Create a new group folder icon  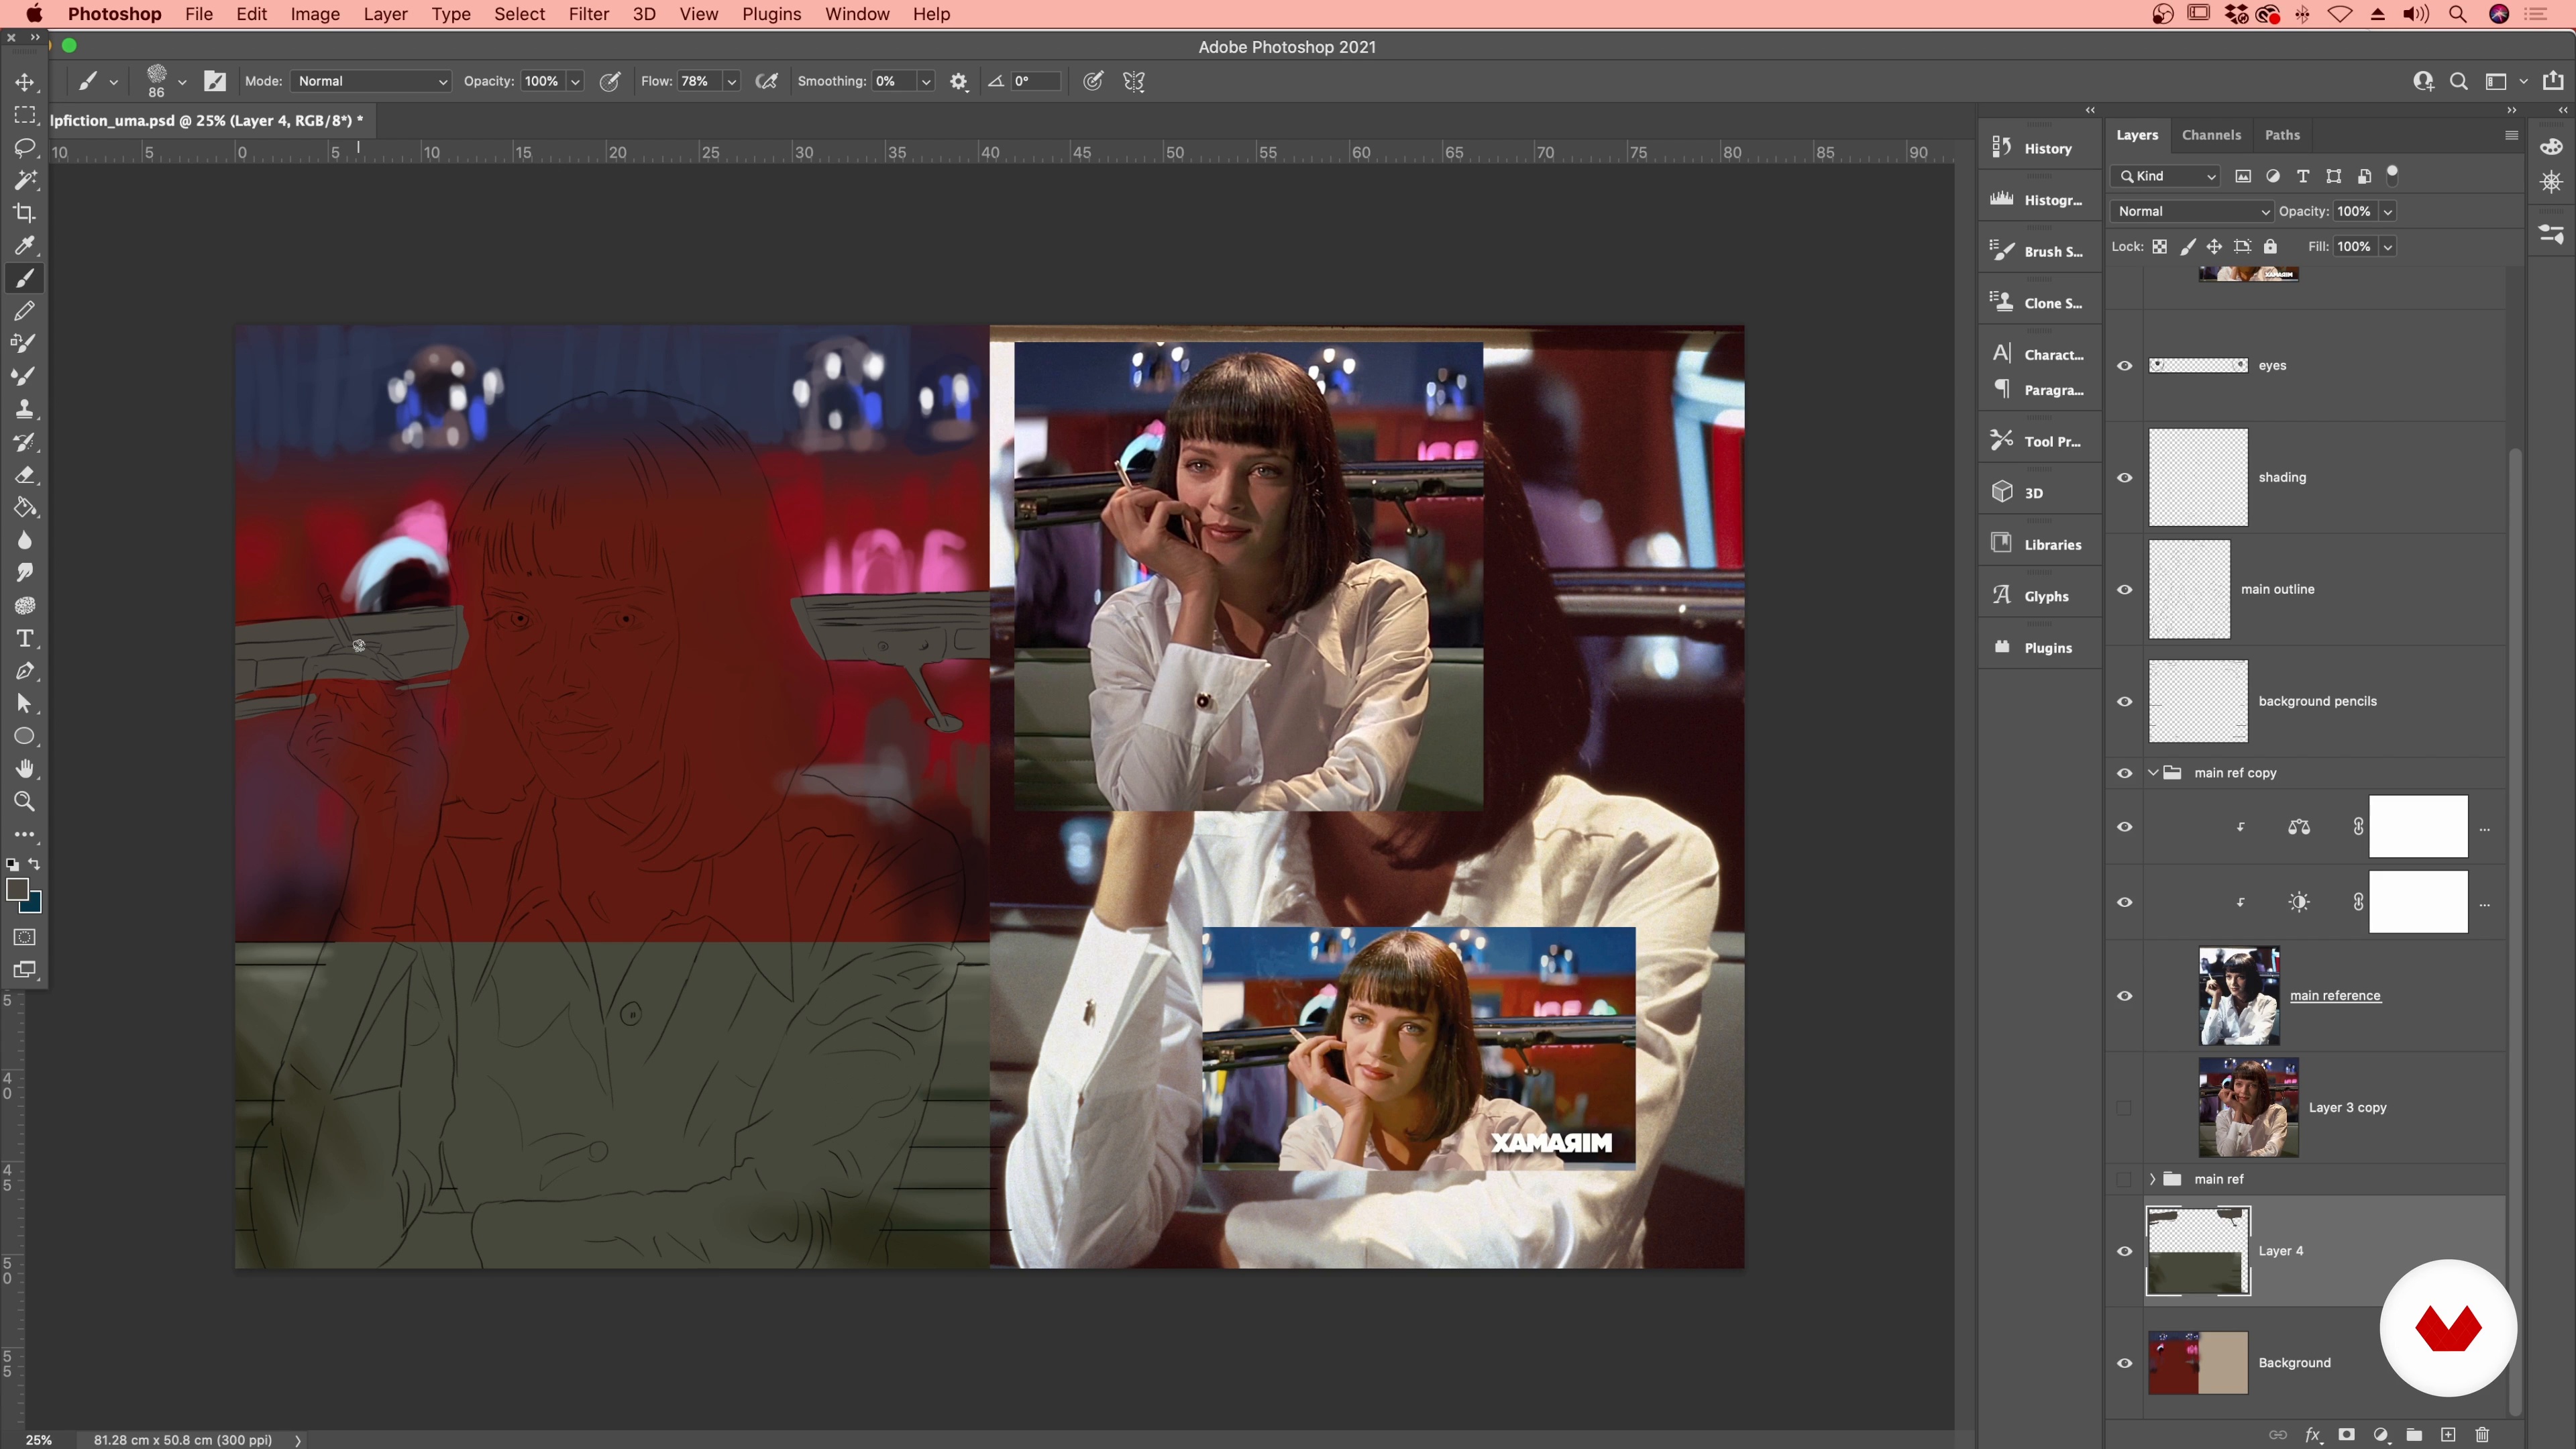(2414, 1435)
